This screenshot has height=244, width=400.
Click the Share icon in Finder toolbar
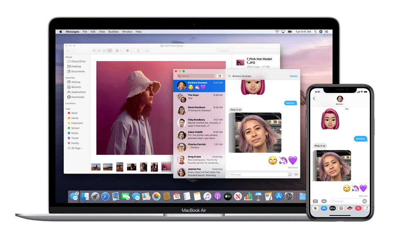tap(138, 51)
